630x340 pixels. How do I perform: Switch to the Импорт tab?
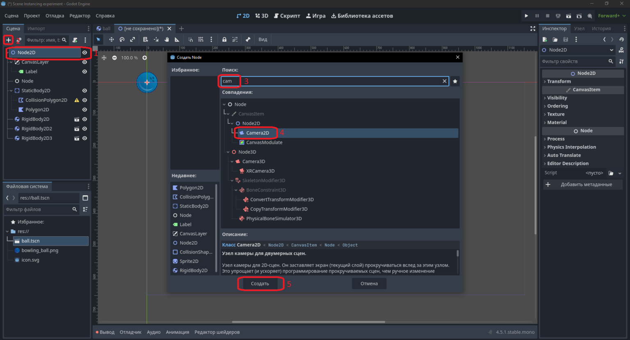click(36, 28)
